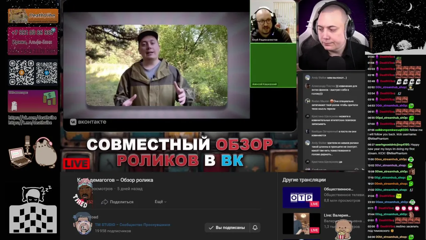Open the https://t.me/deathvibe link
The image size is (426, 240).
30,123
